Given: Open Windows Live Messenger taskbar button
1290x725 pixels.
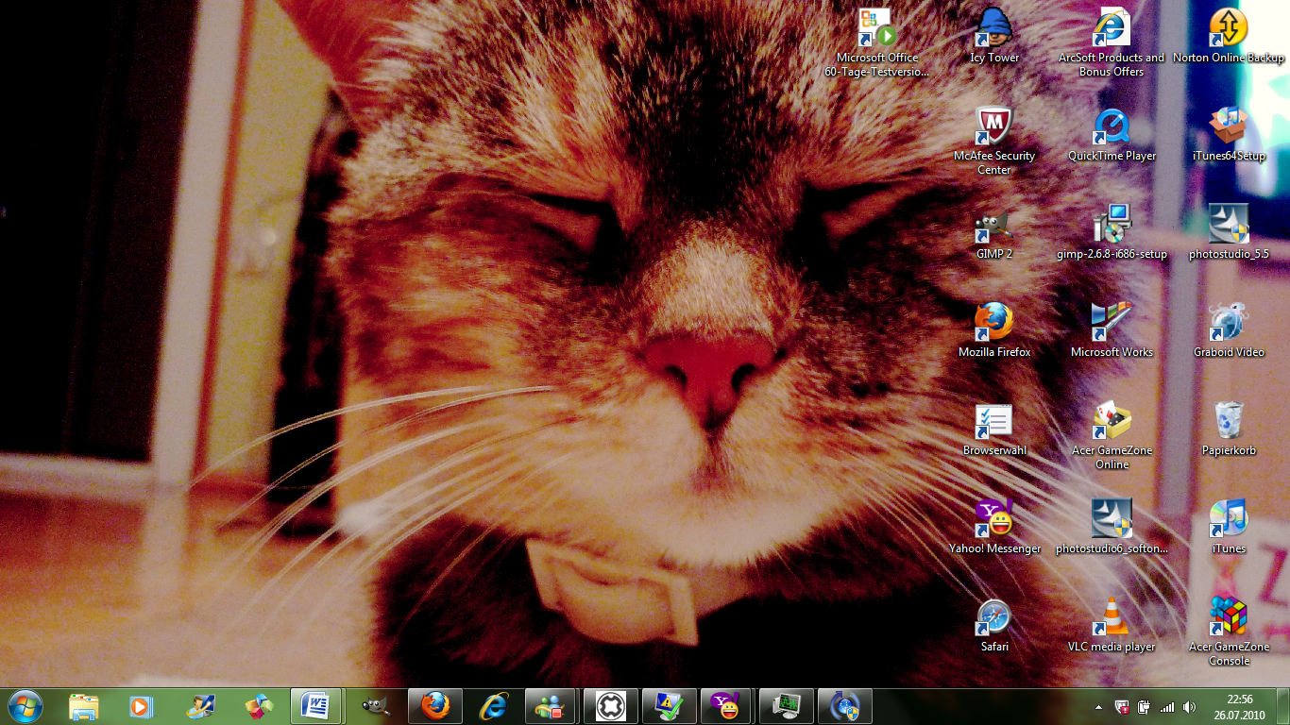Looking at the screenshot, I should (551, 706).
